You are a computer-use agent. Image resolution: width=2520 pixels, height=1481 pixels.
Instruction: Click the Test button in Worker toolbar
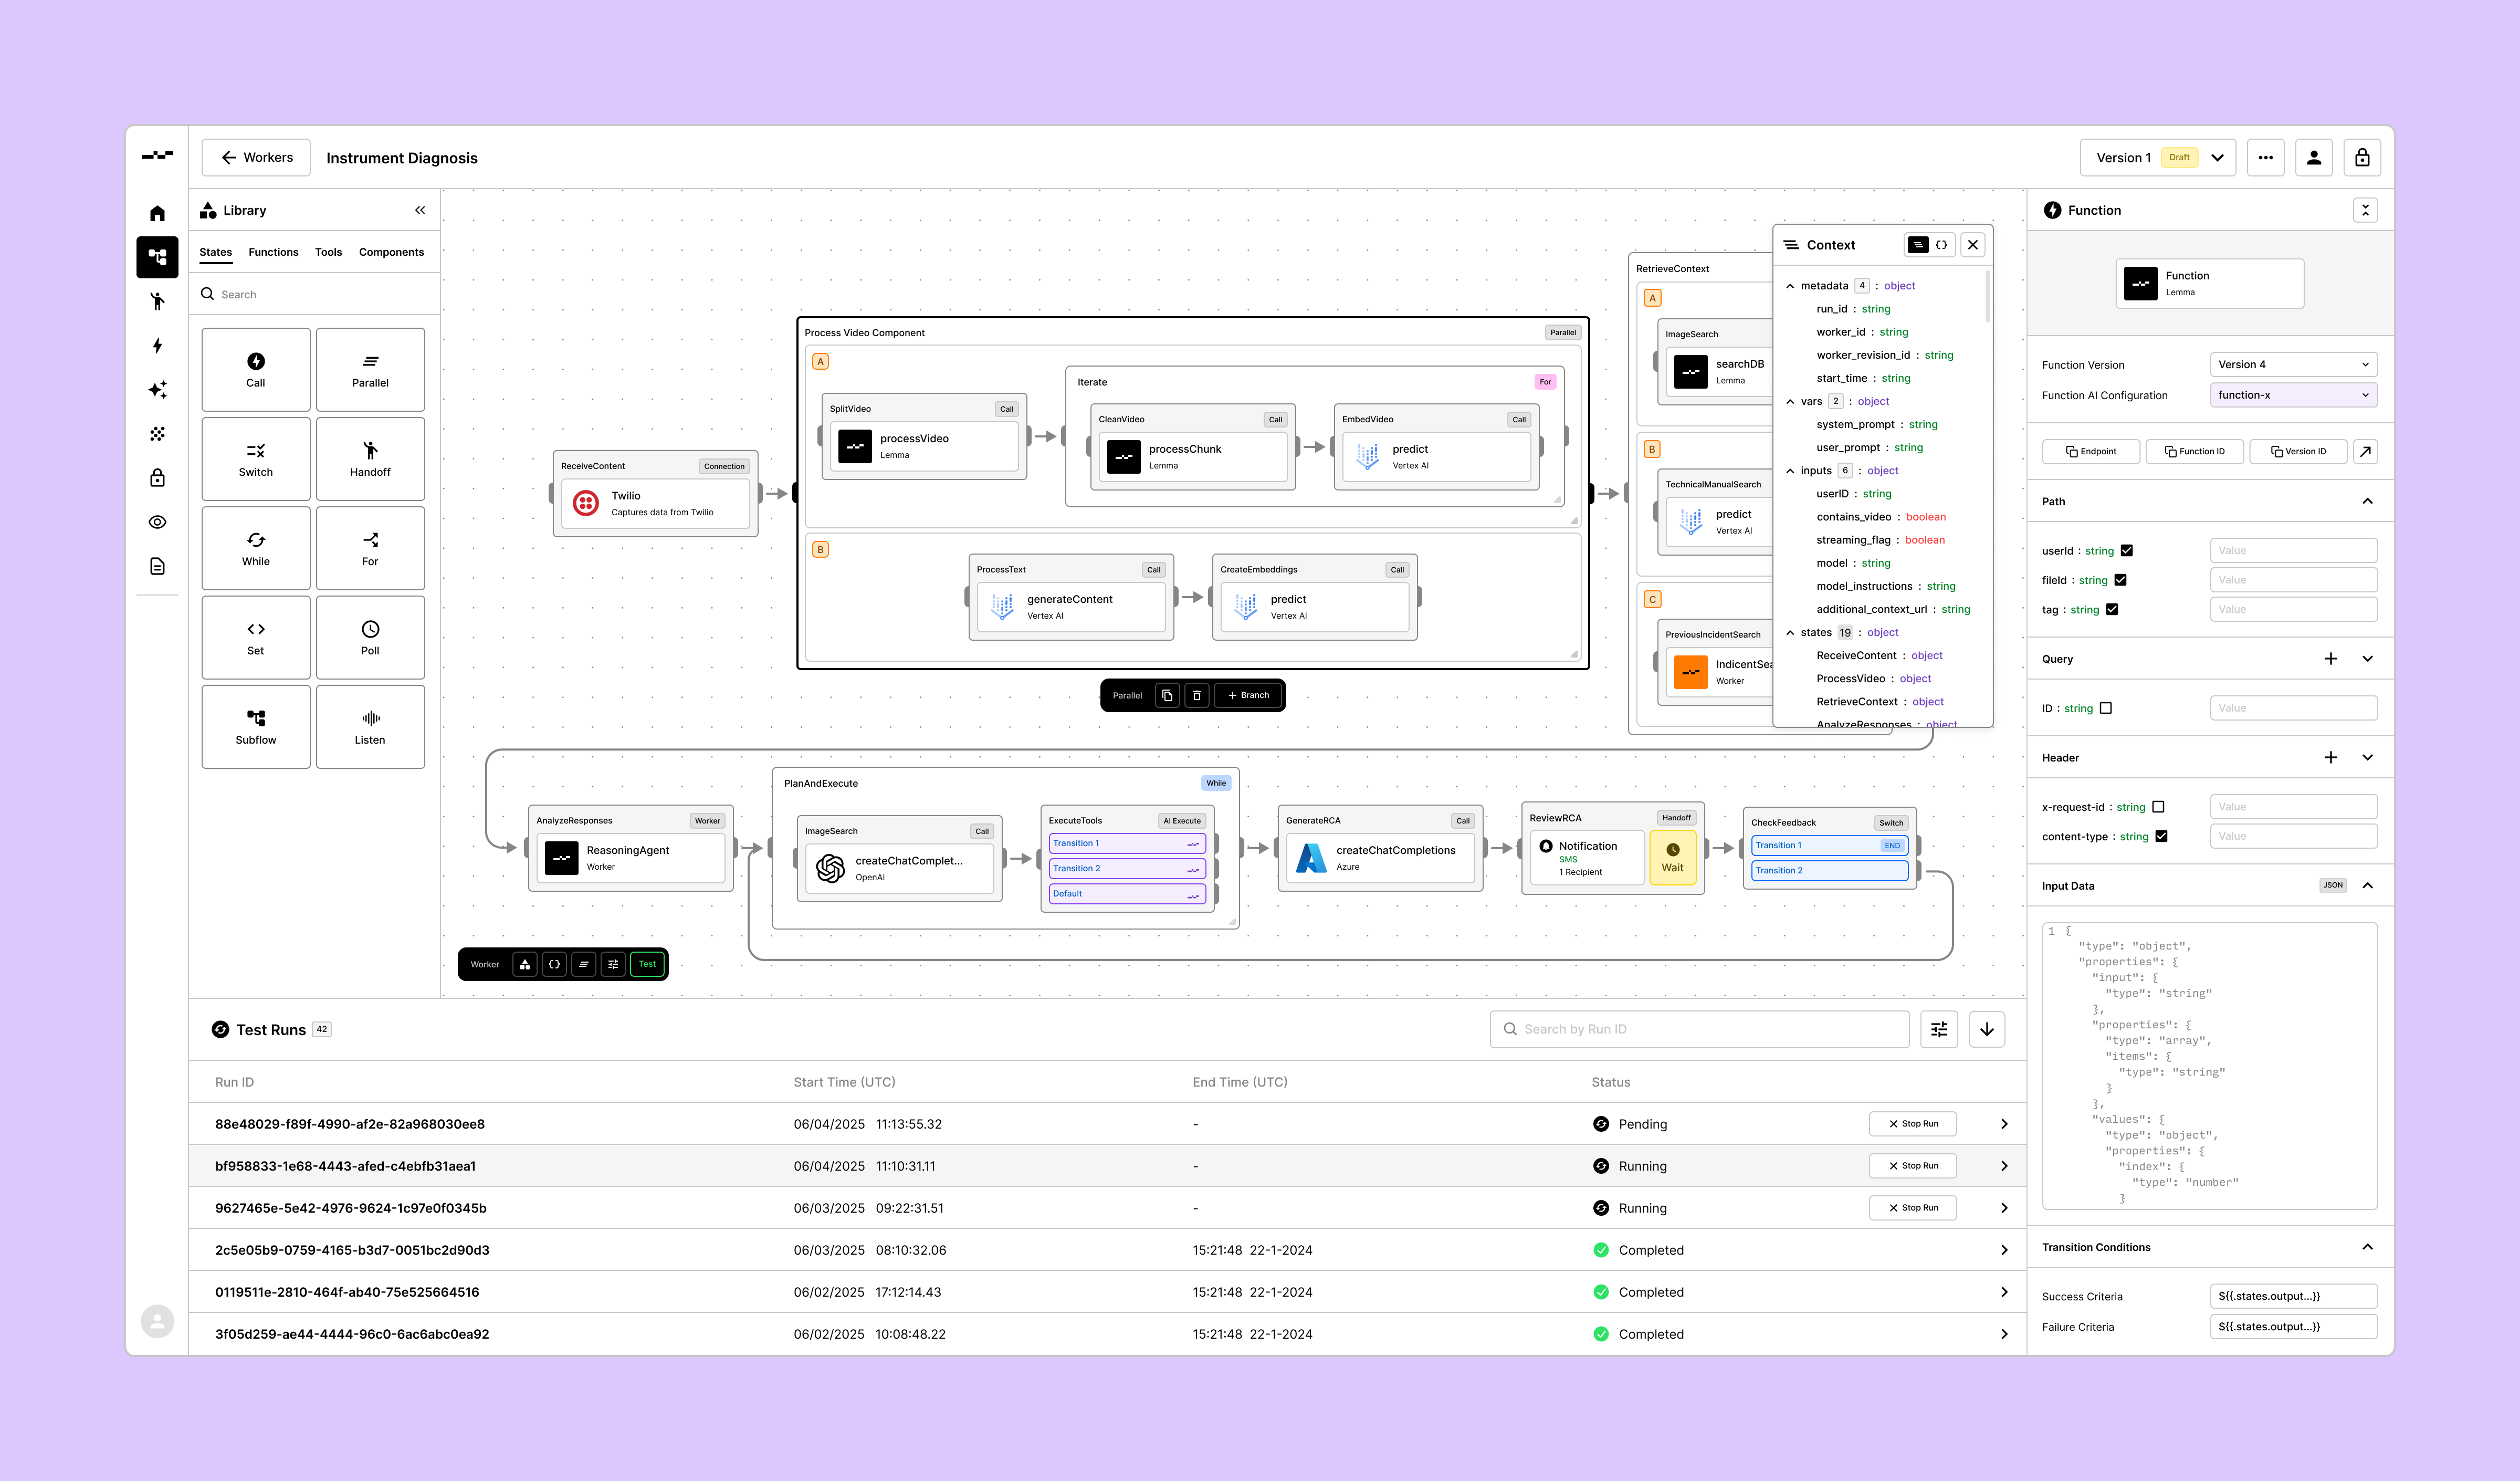click(647, 965)
